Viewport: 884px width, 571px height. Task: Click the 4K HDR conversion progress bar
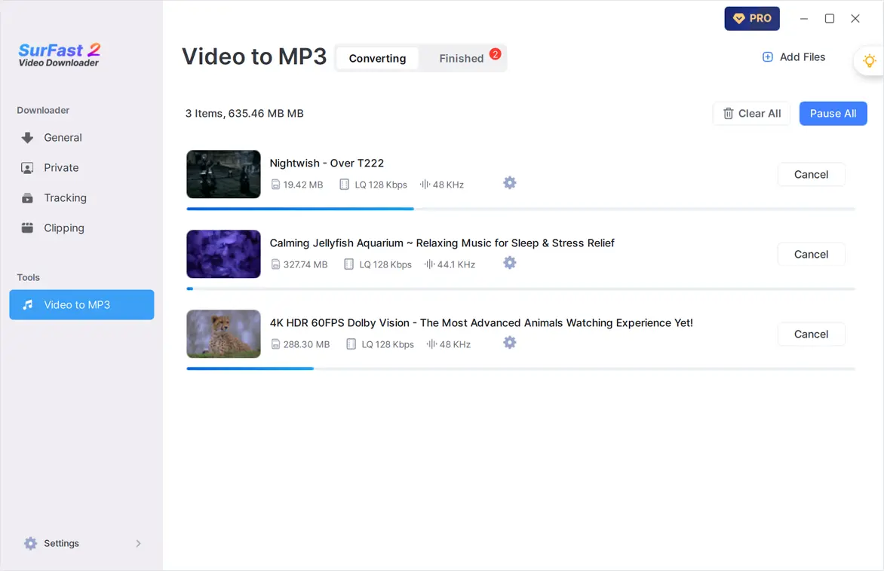coord(521,369)
